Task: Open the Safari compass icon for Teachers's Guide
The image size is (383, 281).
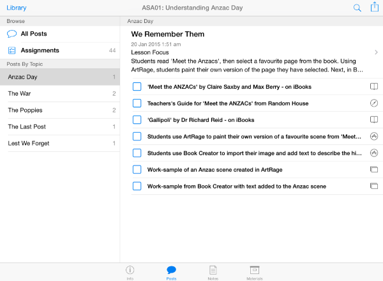Action: tap(373, 103)
